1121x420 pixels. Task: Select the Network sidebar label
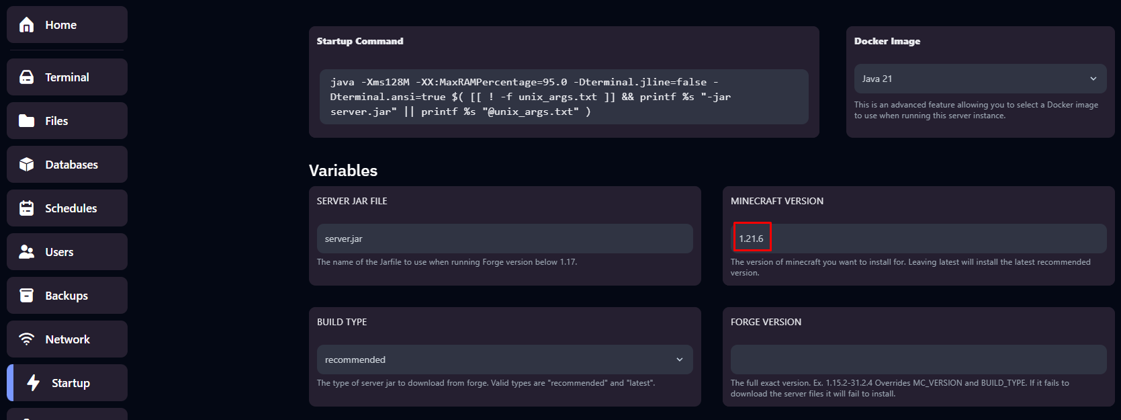click(67, 339)
